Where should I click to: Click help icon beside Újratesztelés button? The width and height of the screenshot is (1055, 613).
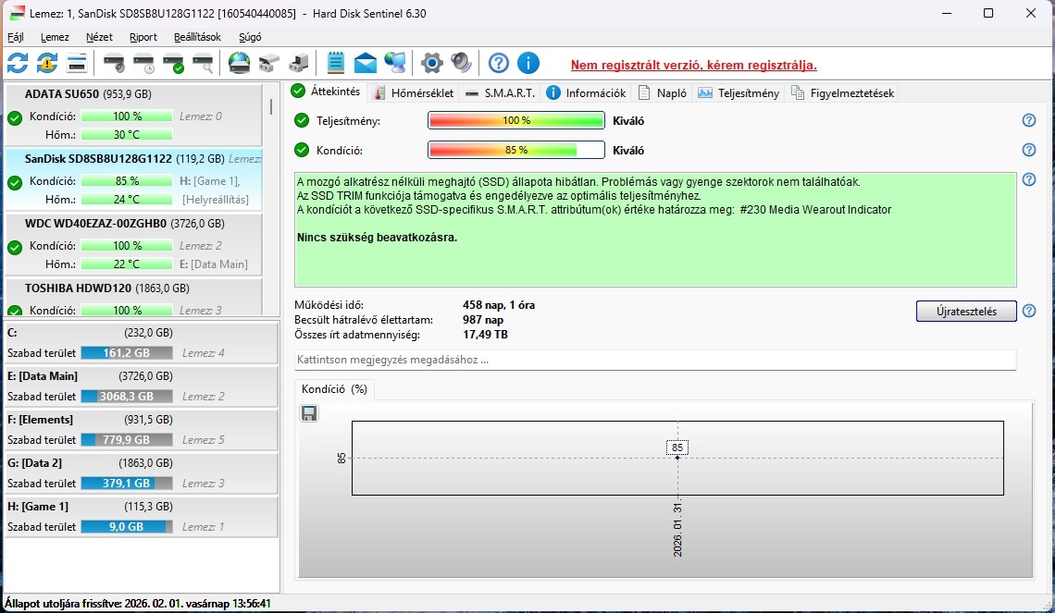tap(1029, 312)
